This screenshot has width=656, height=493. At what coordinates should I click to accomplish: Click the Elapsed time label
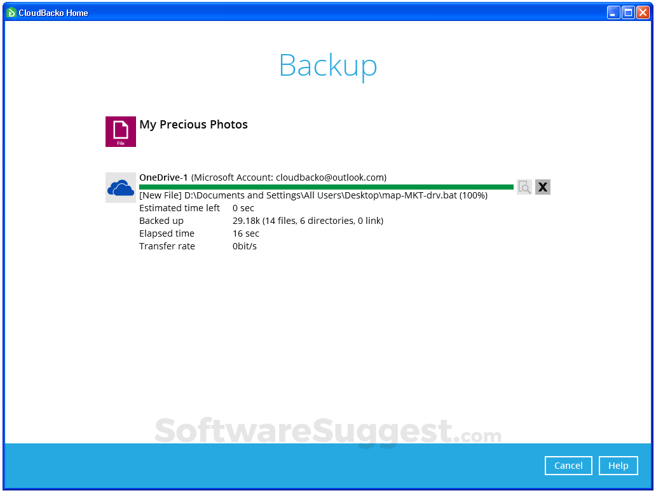tap(167, 233)
